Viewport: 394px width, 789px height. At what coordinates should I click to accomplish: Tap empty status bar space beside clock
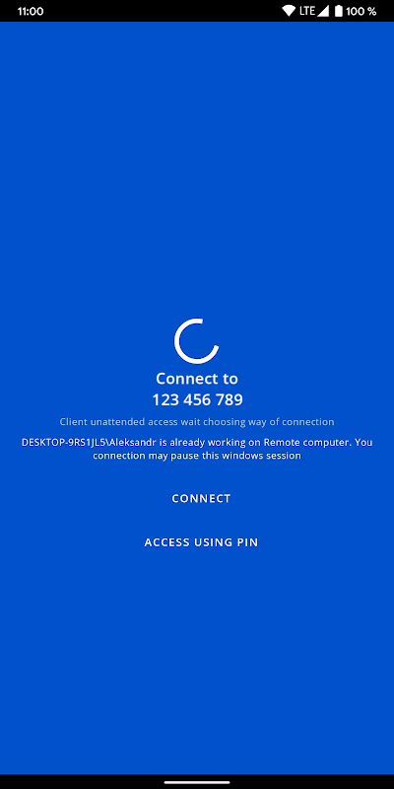click(x=161, y=11)
